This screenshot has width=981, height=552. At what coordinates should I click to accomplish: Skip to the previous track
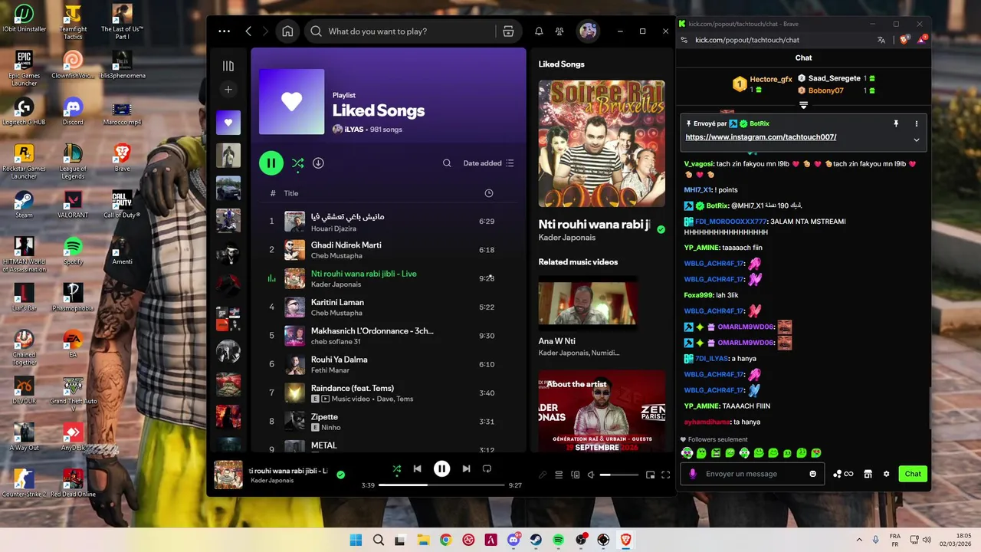pos(417,468)
